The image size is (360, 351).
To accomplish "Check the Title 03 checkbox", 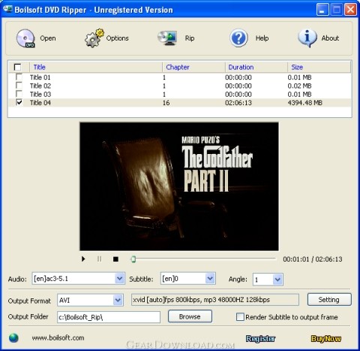I will (19, 94).
